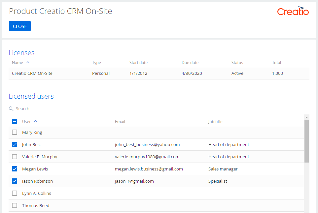The image size is (318, 213).
Task: Toggle the select-all users checkbox
Action: click(15, 122)
